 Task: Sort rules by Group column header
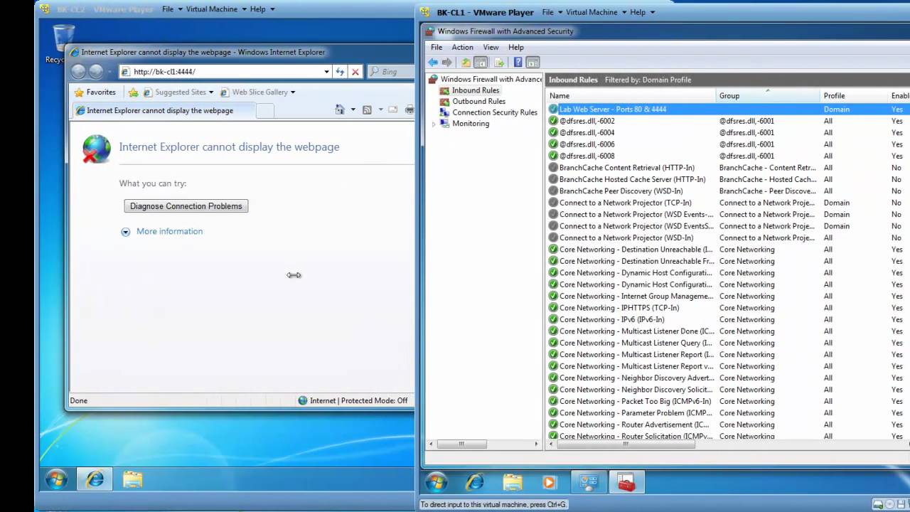point(769,95)
